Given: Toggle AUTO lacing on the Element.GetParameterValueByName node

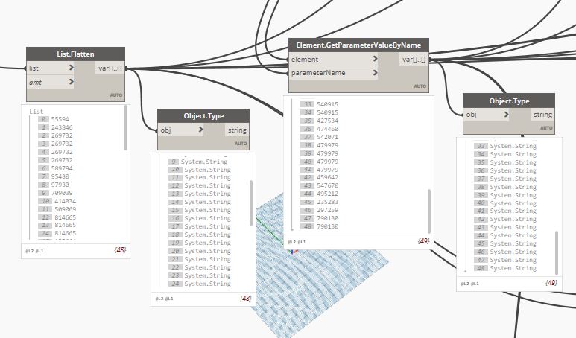Looking at the screenshot, I should (x=420, y=86).
